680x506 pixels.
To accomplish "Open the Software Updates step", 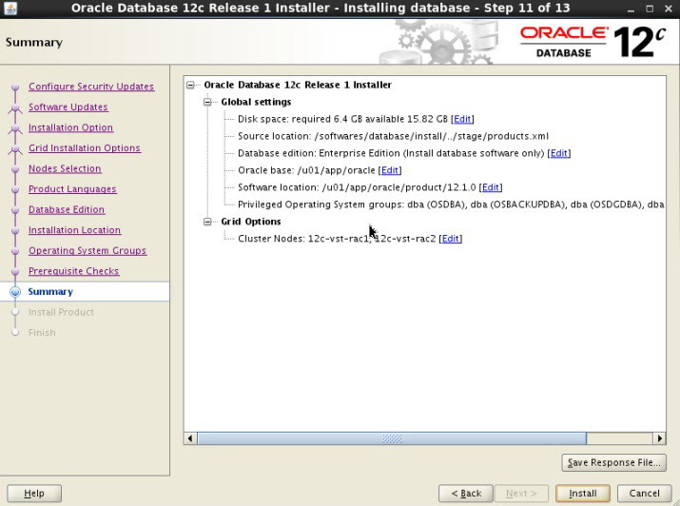I will [68, 107].
